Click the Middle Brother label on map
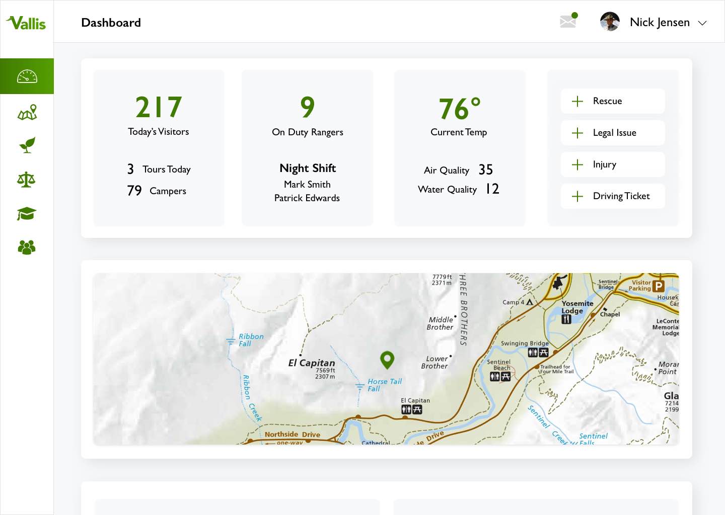Image resolution: width=725 pixels, height=515 pixels. click(x=441, y=323)
